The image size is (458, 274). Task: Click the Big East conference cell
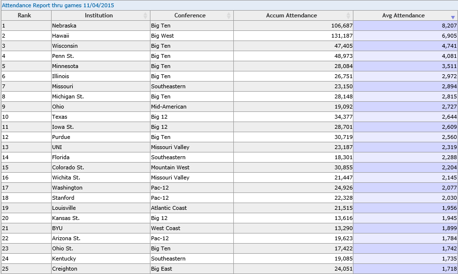[x=192, y=269]
